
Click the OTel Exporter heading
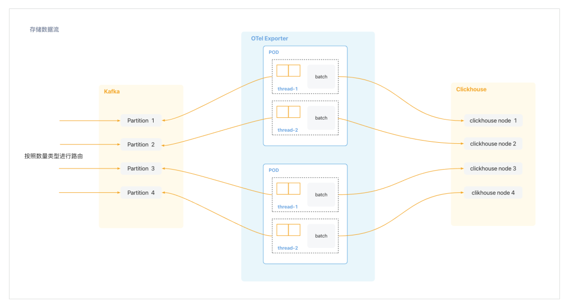pyautogui.click(x=269, y=38)
